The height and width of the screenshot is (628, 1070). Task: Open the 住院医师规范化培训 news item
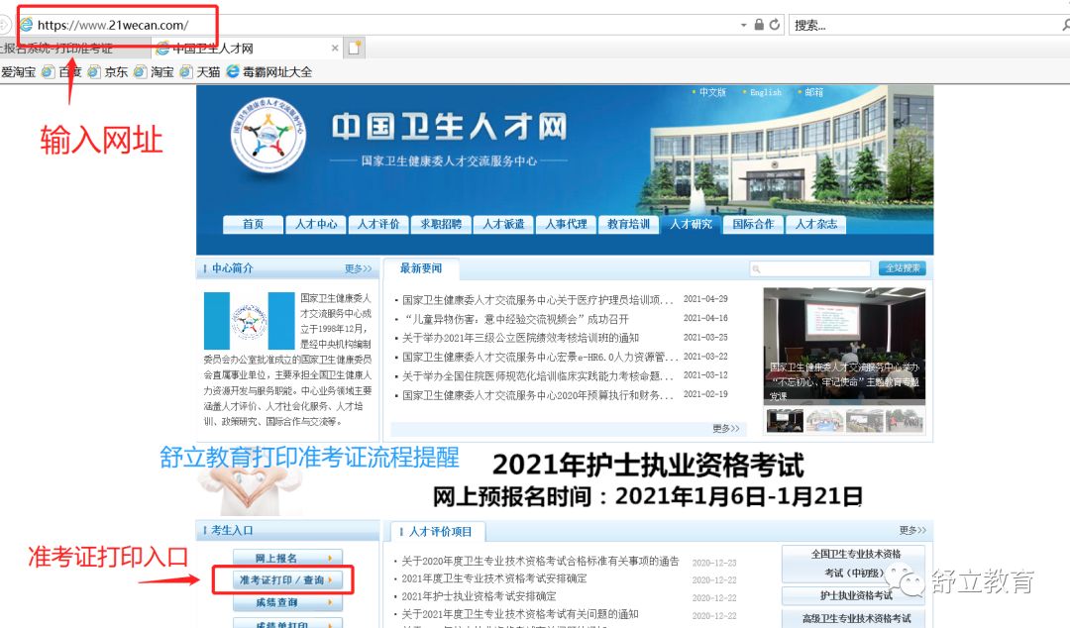pyautogui.click(x=538, y=376)
